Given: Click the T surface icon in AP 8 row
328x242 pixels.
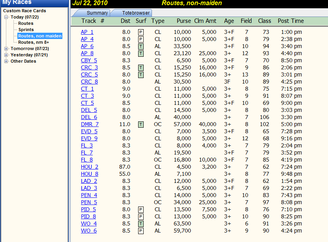Looking at the screenshot, I should coord(141,54).
